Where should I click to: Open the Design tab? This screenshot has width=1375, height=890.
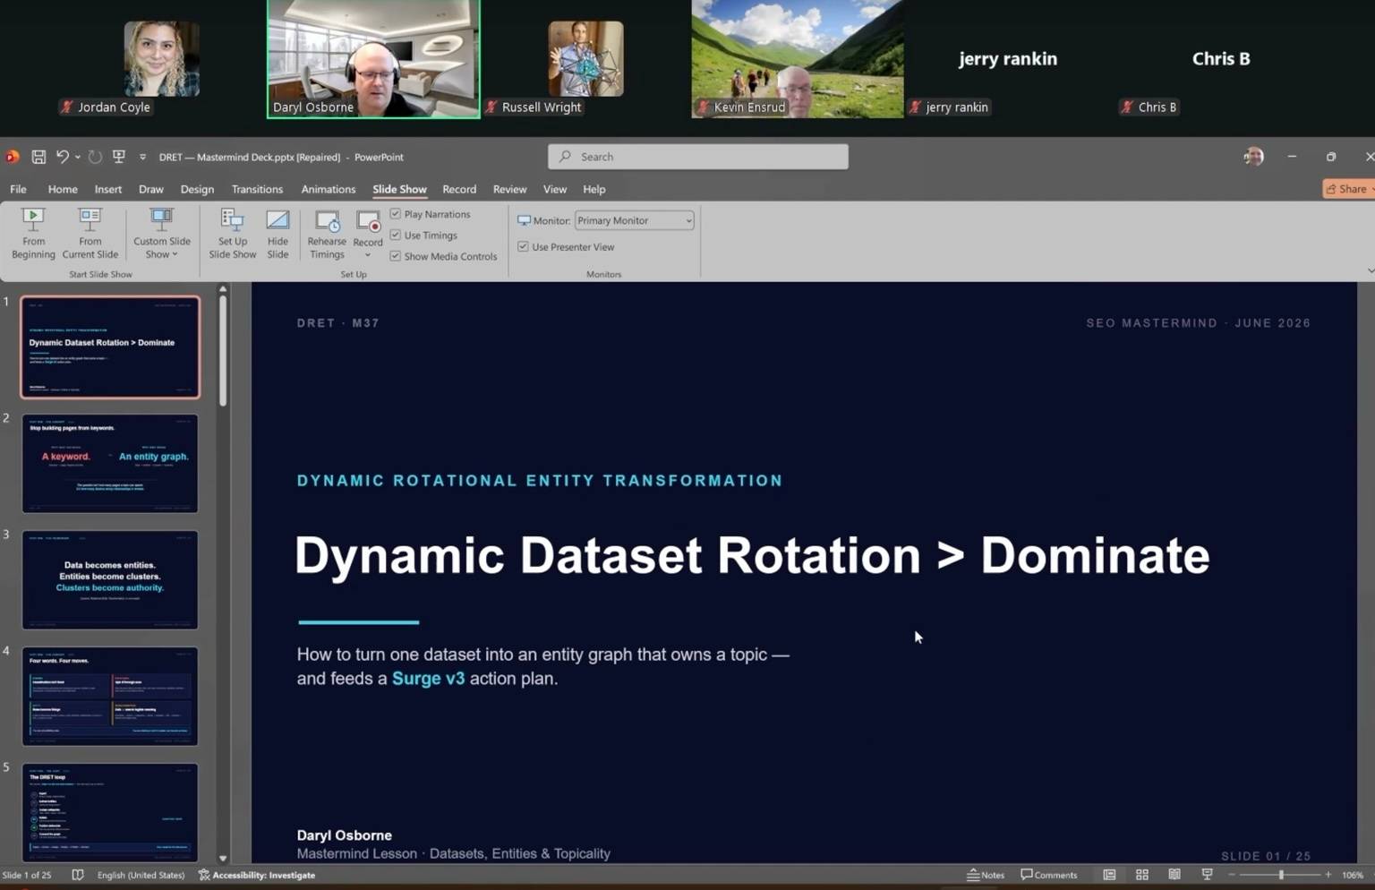[197, 189]
